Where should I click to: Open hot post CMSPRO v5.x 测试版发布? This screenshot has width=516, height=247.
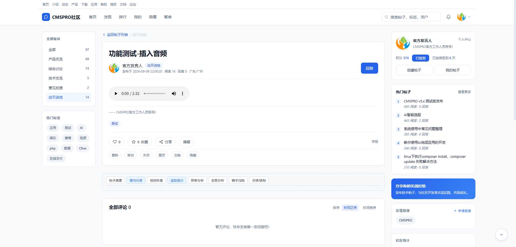pyautogui.click(x=423, y=101)
